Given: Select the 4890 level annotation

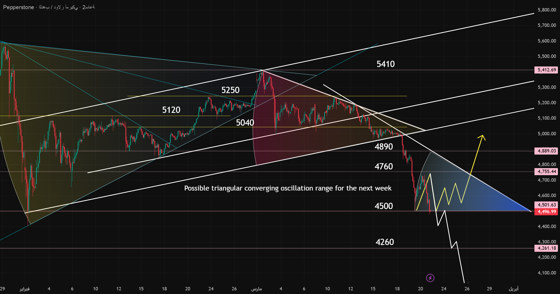Looking at the screenshot, I should 383,147.
